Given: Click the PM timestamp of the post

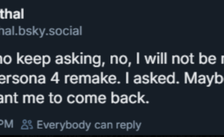Looking at the screenshot, I should click(6, 125).
